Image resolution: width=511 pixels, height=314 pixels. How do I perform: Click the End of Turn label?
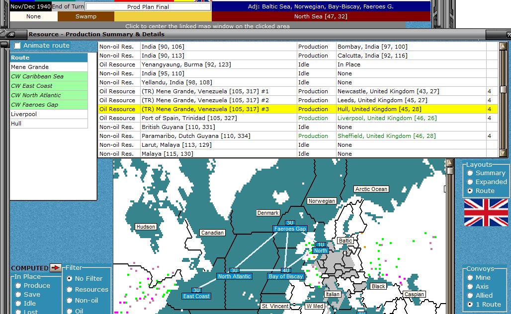(x=68, y=6)
